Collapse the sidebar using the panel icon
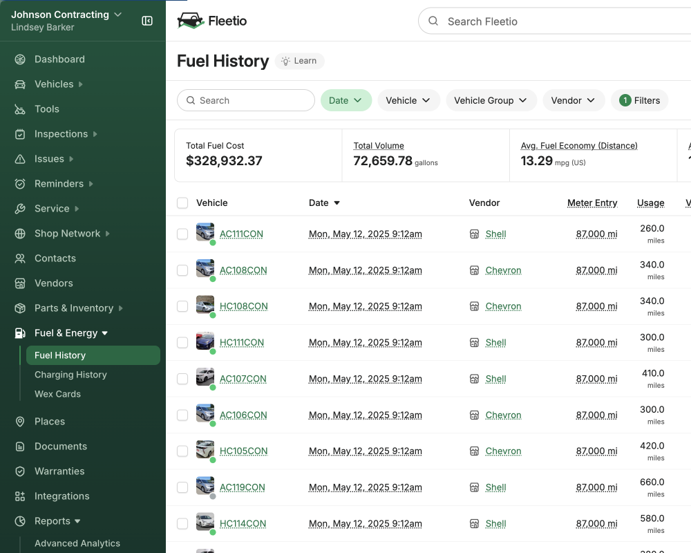The image size is (691, 553). [147, 21]
